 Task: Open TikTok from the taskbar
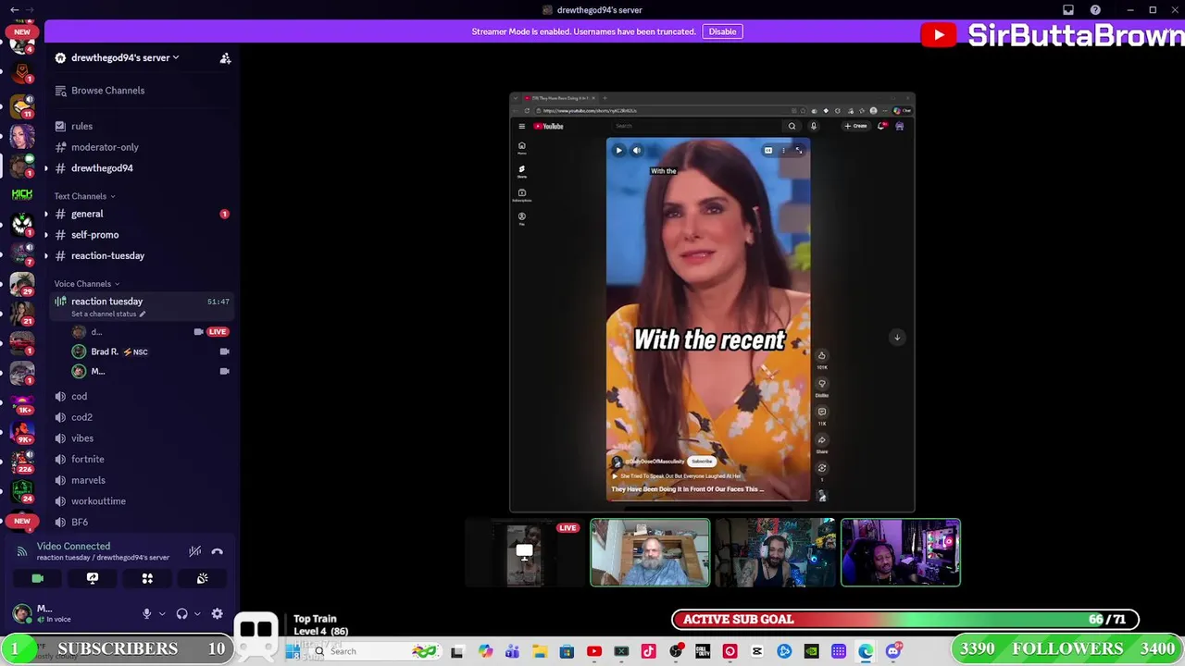pos(648,652)
